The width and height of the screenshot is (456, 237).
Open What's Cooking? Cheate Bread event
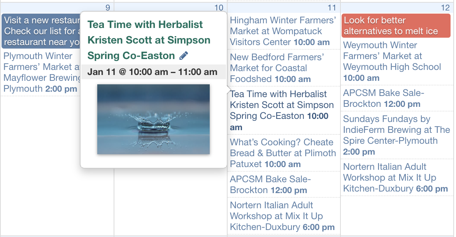[x=282, y=153]
